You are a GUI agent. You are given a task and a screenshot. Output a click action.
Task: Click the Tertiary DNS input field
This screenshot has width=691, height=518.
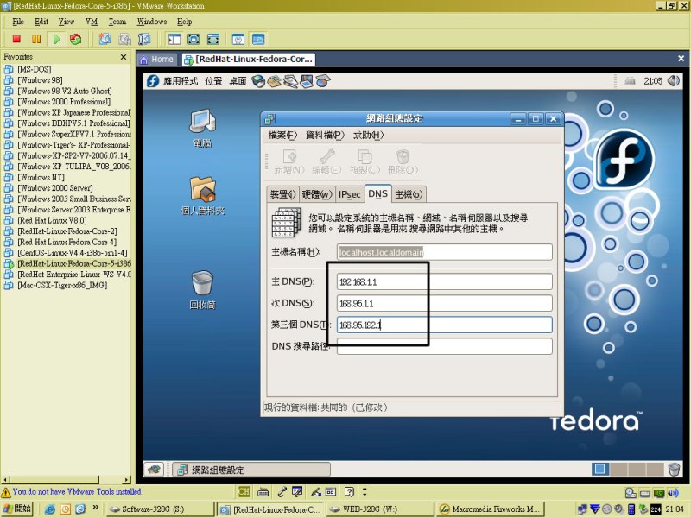(445, 325)
